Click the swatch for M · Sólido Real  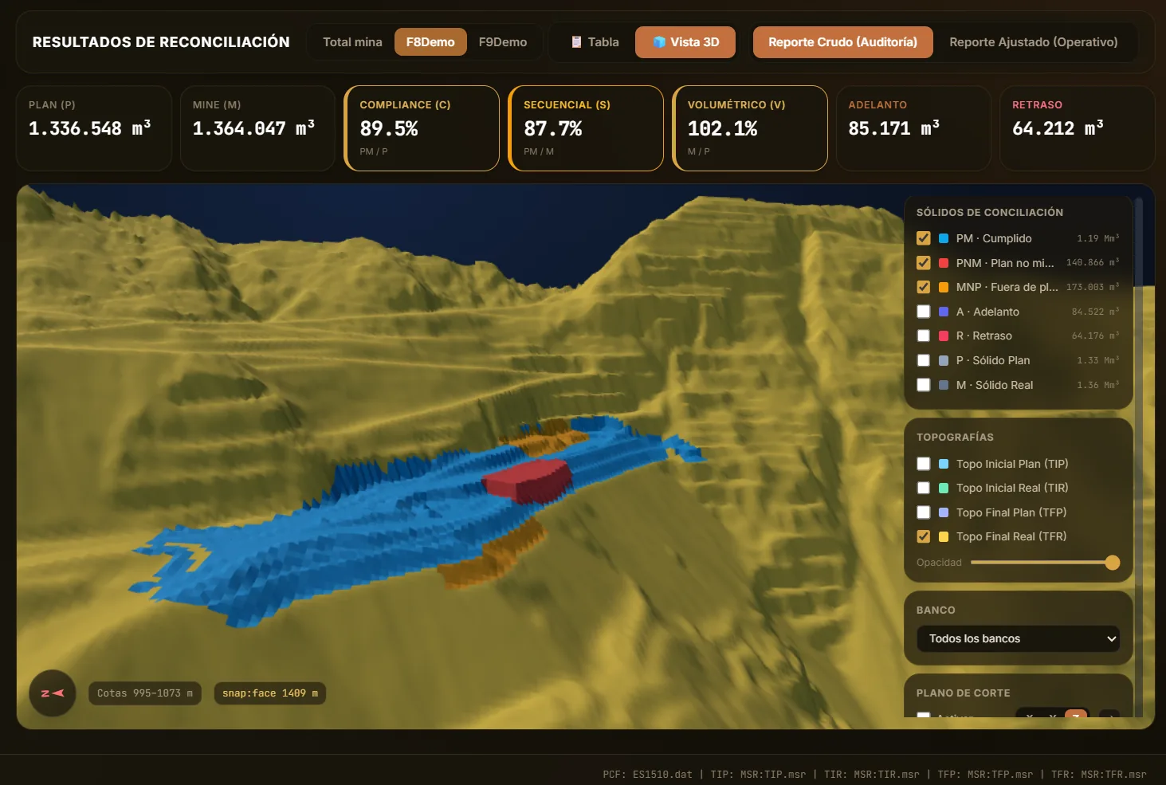pos(944,385)
